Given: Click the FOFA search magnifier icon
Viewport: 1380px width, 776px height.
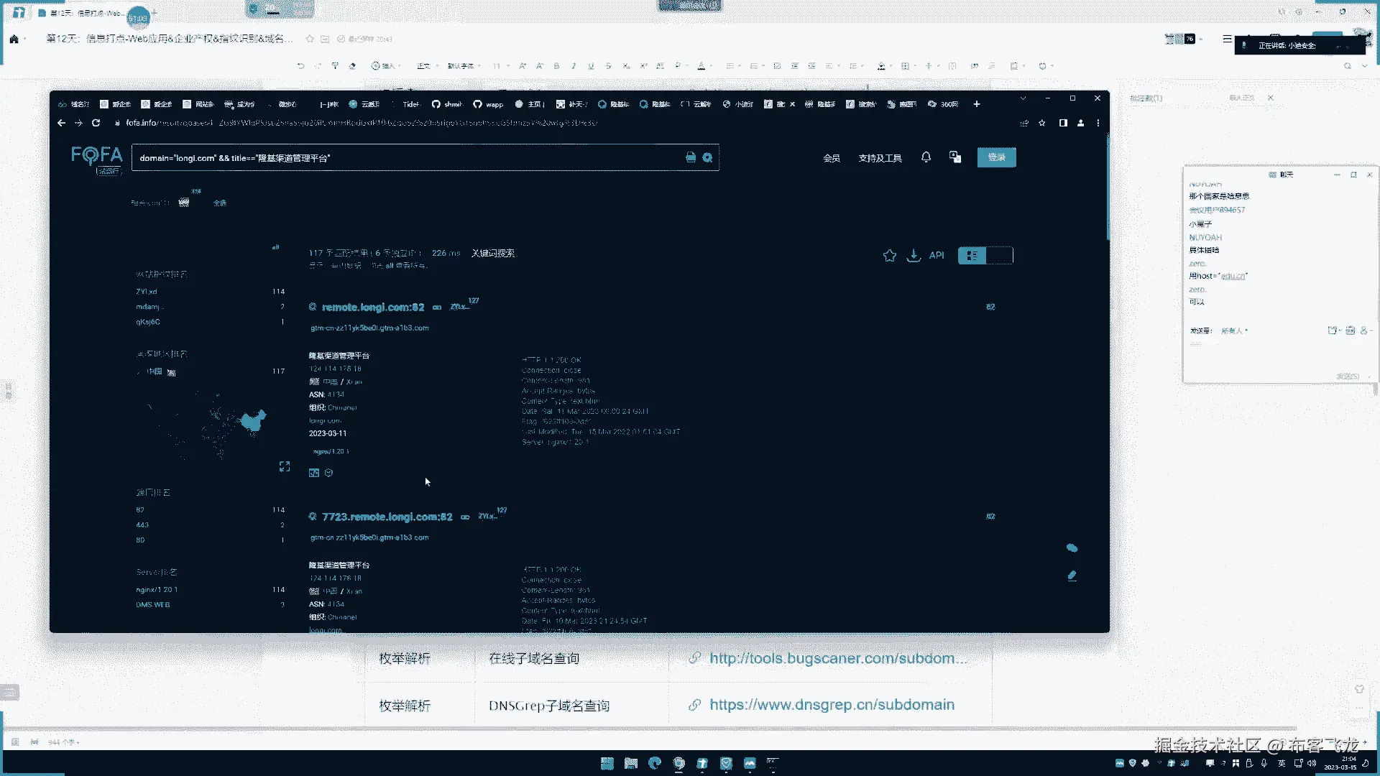Looking at the screenshot, I should pyautogui.click(x=707, y=158).
